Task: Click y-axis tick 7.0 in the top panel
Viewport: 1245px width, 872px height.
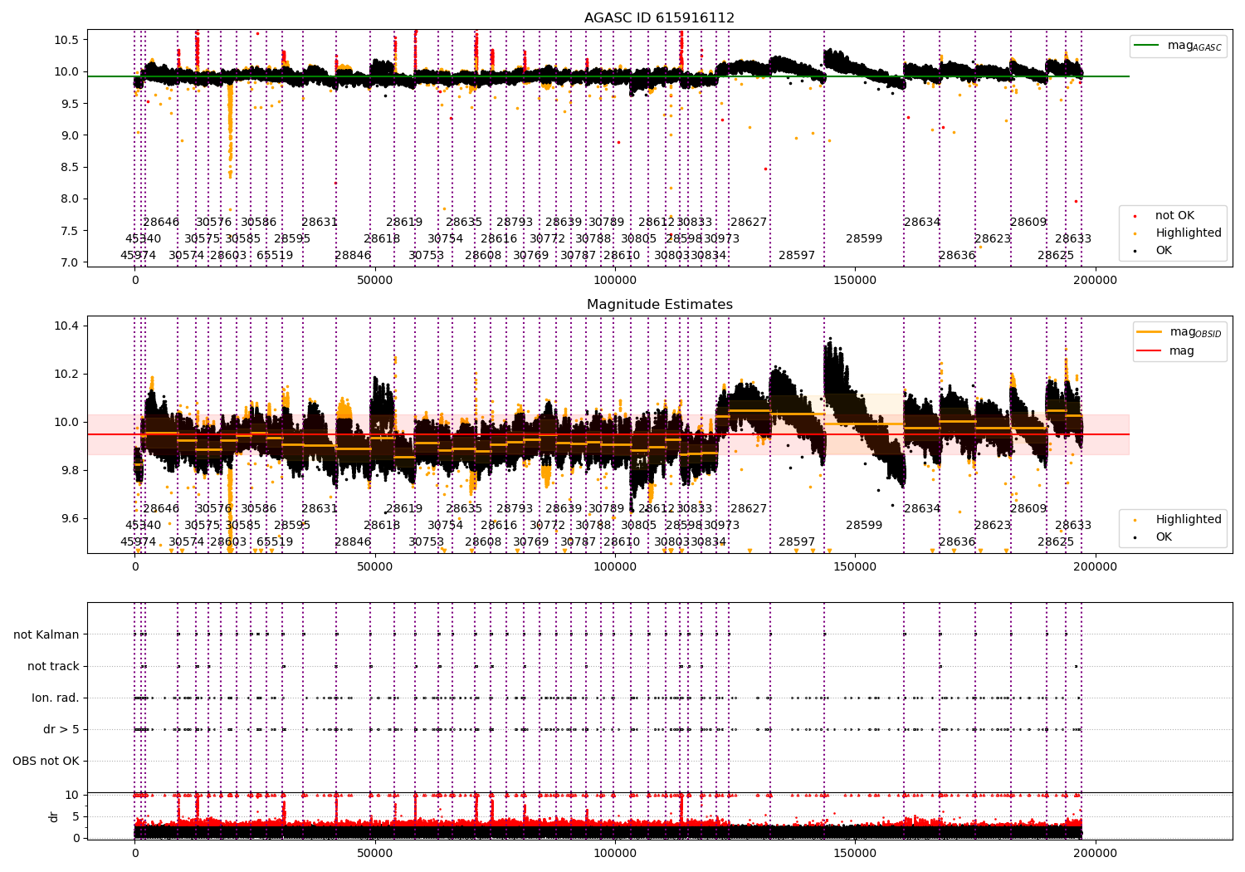Action: (70, 262)
